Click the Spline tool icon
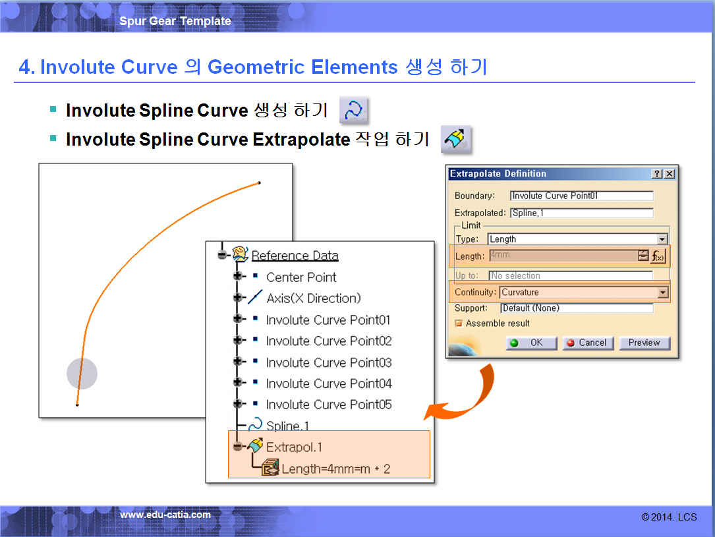 click(x=354, y=111)
